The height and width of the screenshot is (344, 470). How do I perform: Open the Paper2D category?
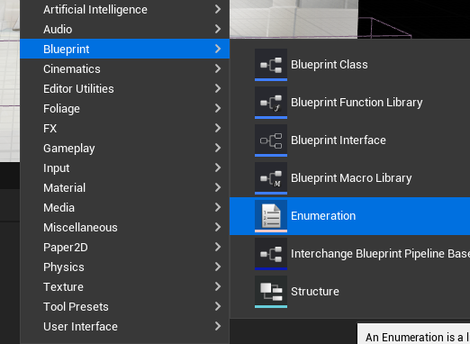pos(124,247)
